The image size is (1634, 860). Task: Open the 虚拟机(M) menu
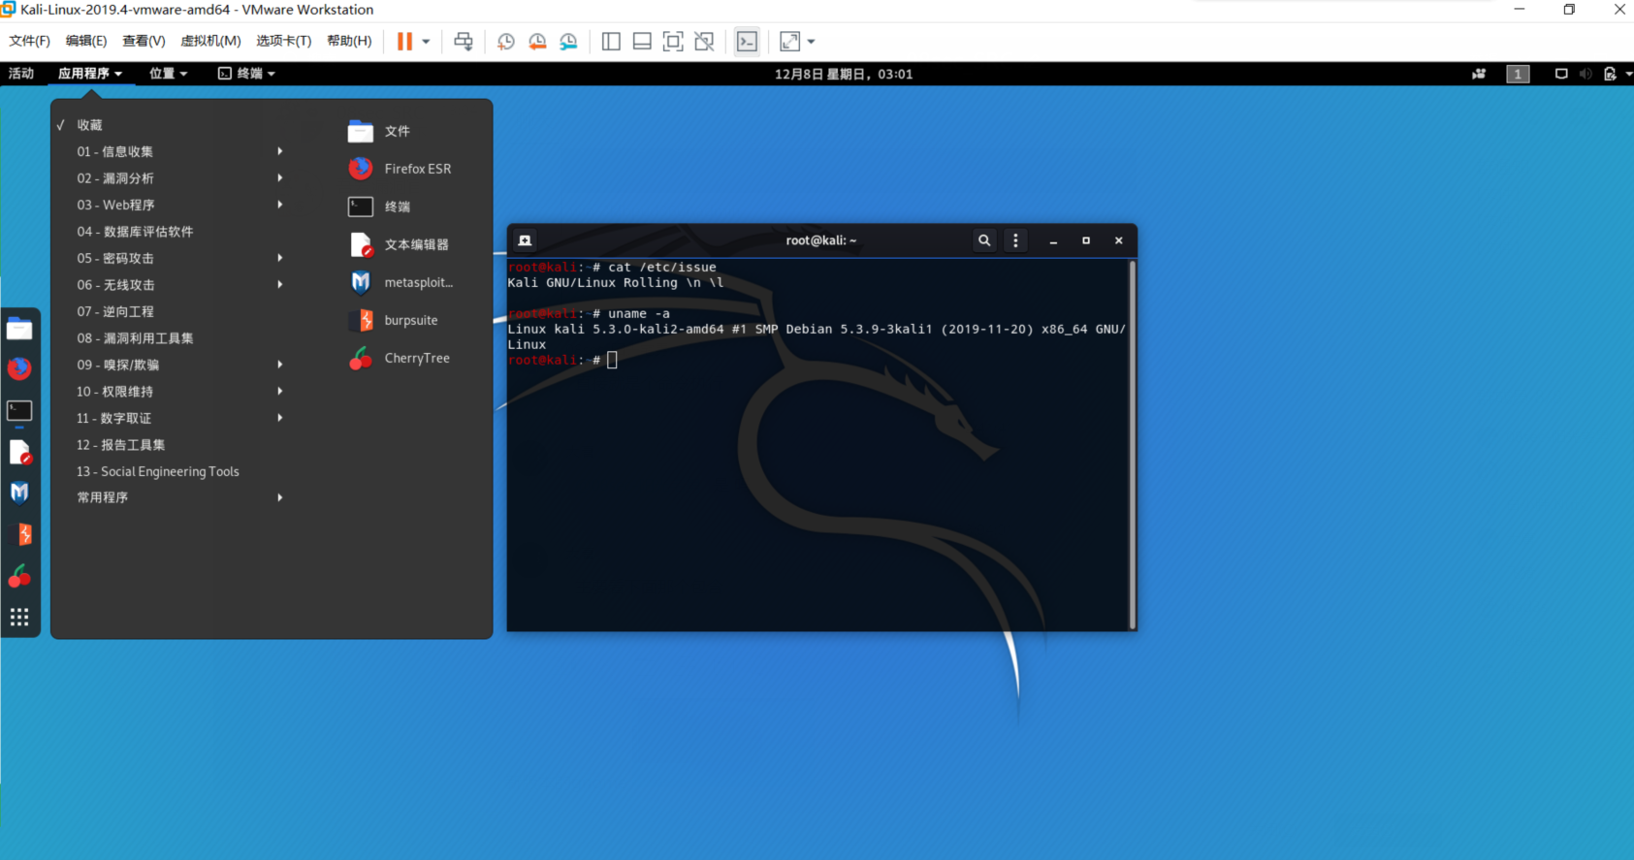(x=210, y=41)
